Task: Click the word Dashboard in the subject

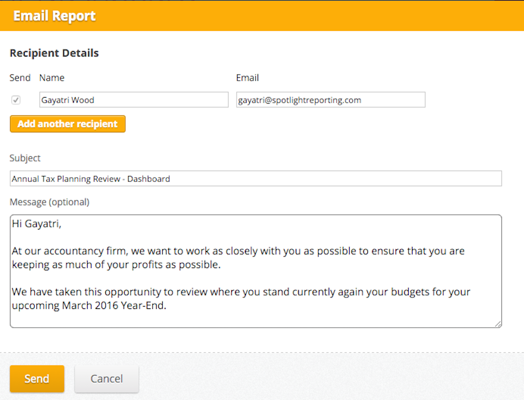Action: pyautogui.click(x=149, y=179)
